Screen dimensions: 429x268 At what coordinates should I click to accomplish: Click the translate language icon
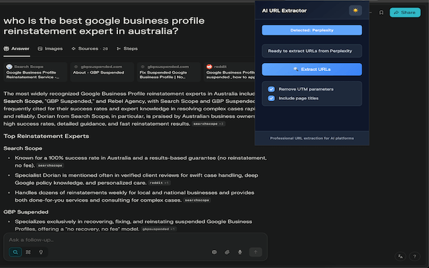coord(400,256)
